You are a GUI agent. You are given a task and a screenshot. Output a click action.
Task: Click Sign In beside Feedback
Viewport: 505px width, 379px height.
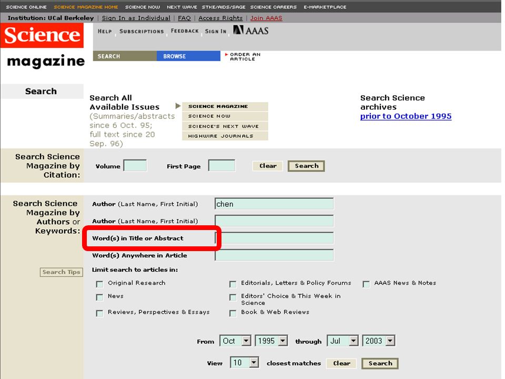coord(216,31)
